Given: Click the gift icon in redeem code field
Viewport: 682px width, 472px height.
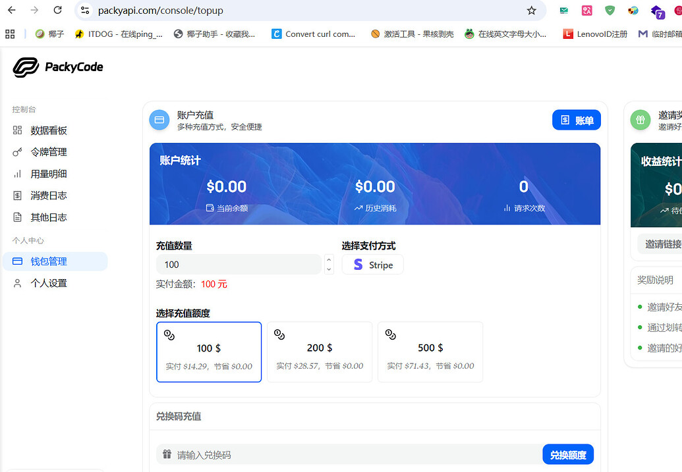Looking at the screenshot, I should pos(167,454).
